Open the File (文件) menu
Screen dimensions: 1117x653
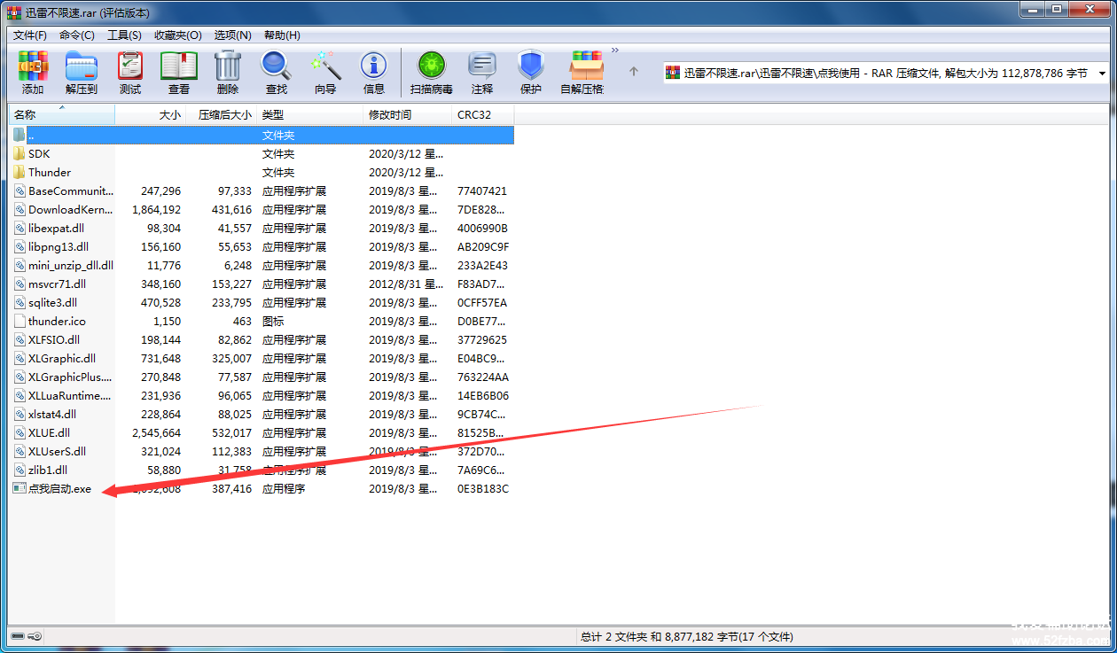coord(29,35)
